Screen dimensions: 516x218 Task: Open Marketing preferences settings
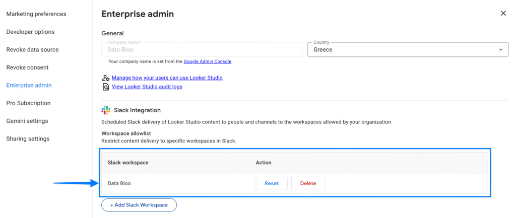click(36, 14)
